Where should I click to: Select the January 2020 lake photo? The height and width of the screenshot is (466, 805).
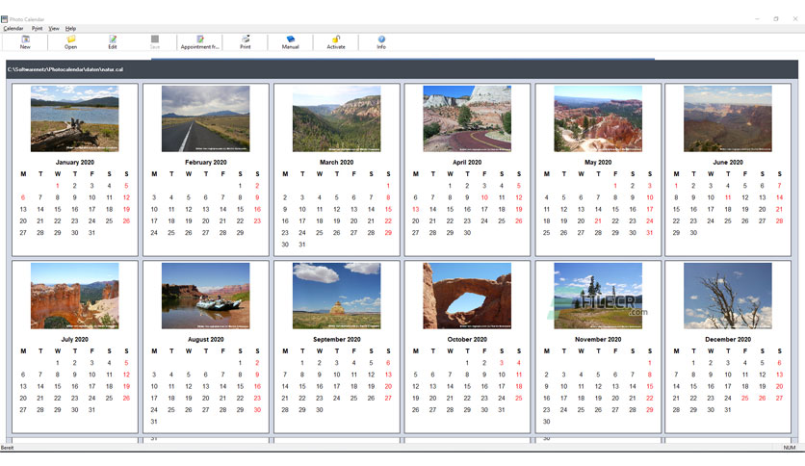tap(74, 118)
